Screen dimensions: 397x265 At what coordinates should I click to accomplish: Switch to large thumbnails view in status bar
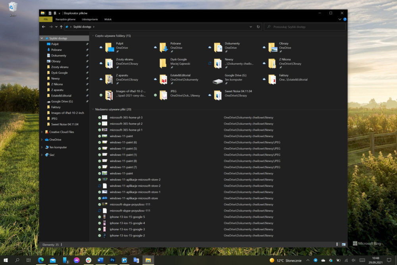pyautogui.click(x=343, y=244)
